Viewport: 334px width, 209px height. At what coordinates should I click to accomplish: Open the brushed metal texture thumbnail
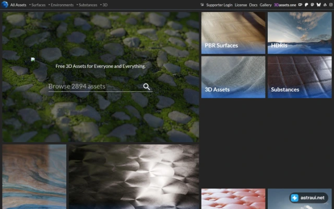coord(134,177)
